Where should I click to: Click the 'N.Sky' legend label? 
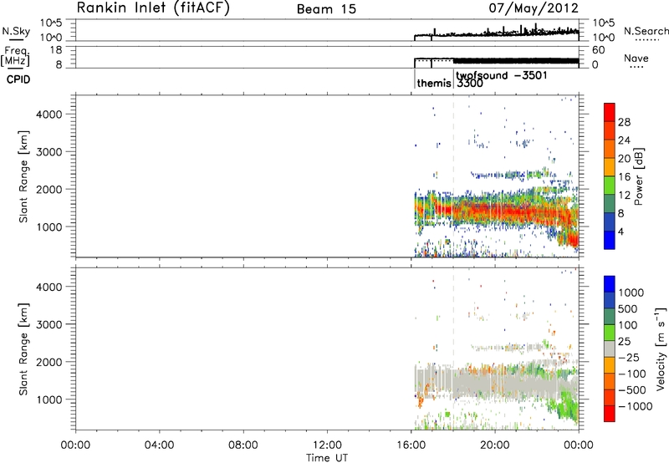16,31
